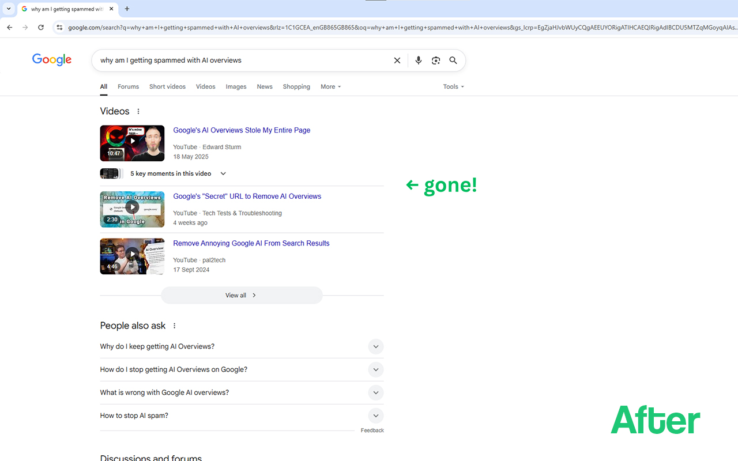Open the tab search dropdown arrow
738x461 pixels.
(x=9, y=9)
